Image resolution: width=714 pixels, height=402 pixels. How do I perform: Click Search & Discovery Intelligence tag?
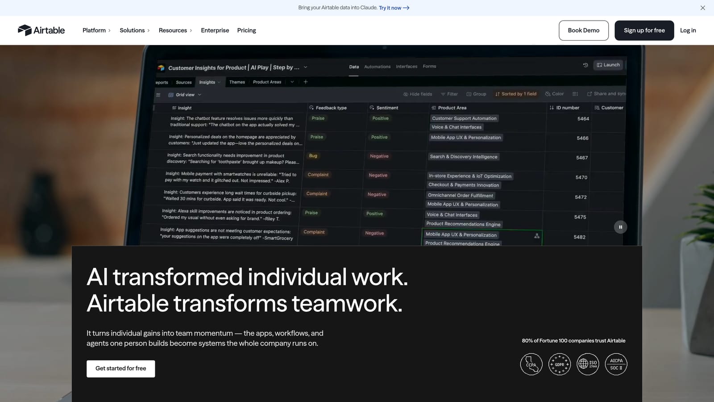(464, 157)
